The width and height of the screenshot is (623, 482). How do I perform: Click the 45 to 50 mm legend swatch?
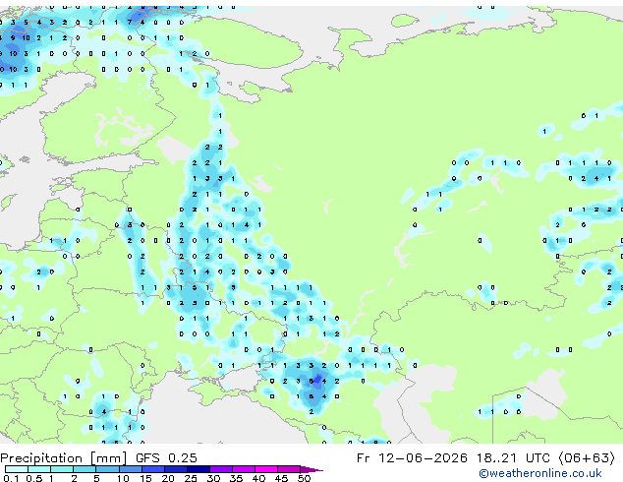[289, 469]
